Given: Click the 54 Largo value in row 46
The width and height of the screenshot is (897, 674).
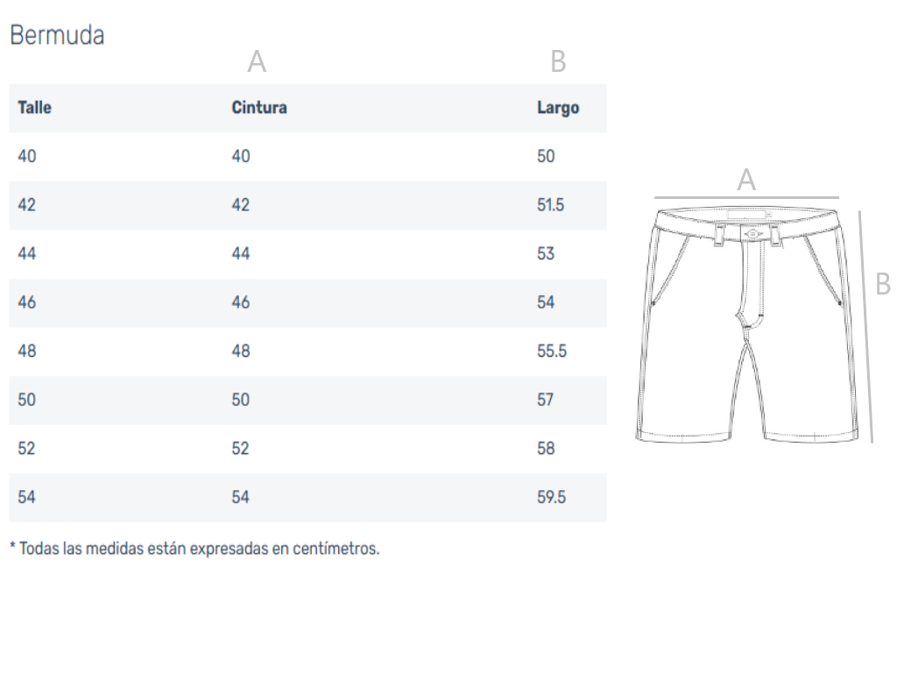Looking at the screenshot, I should pyautogui.click(x=546, y=302).
